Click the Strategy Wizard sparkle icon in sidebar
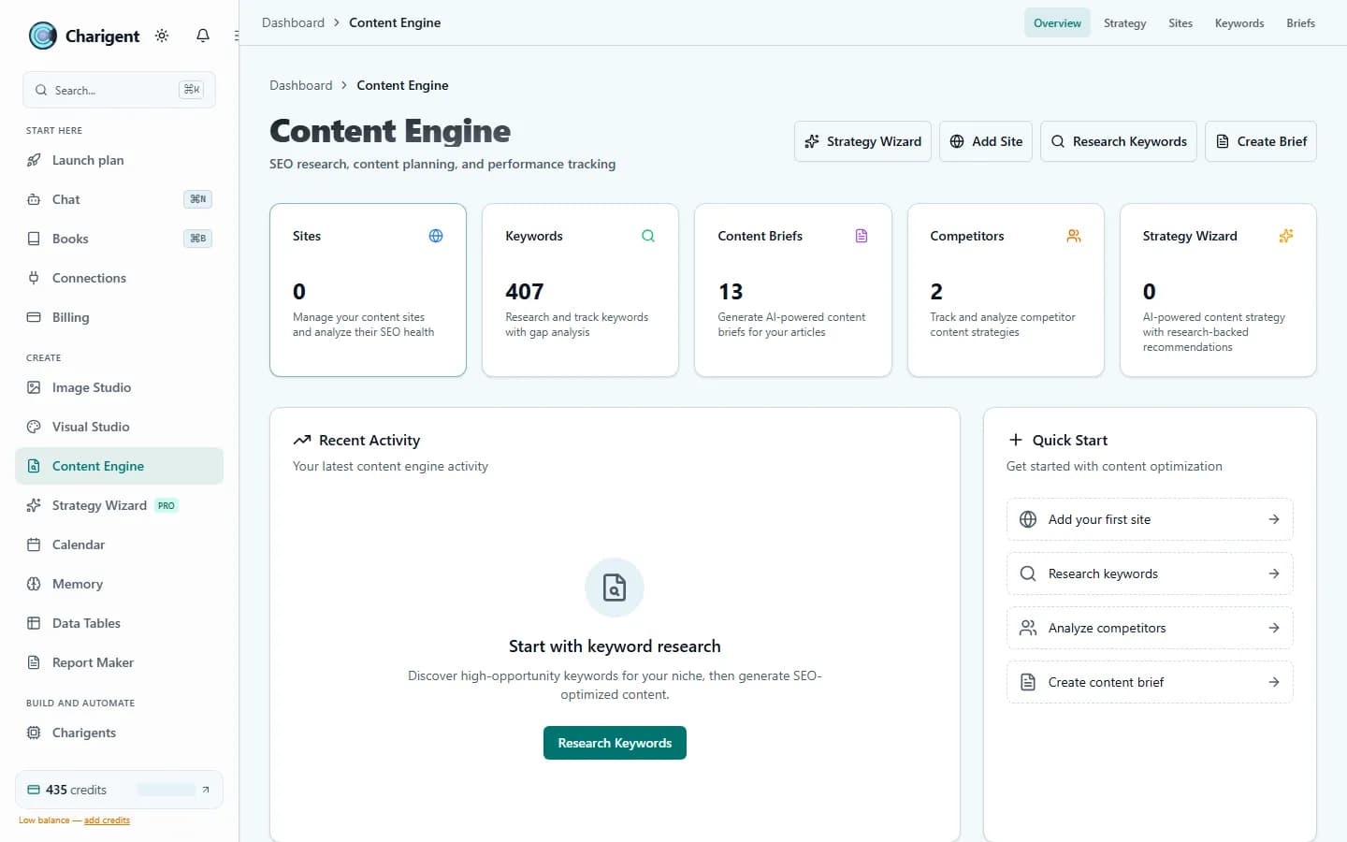 coord(34,505)
